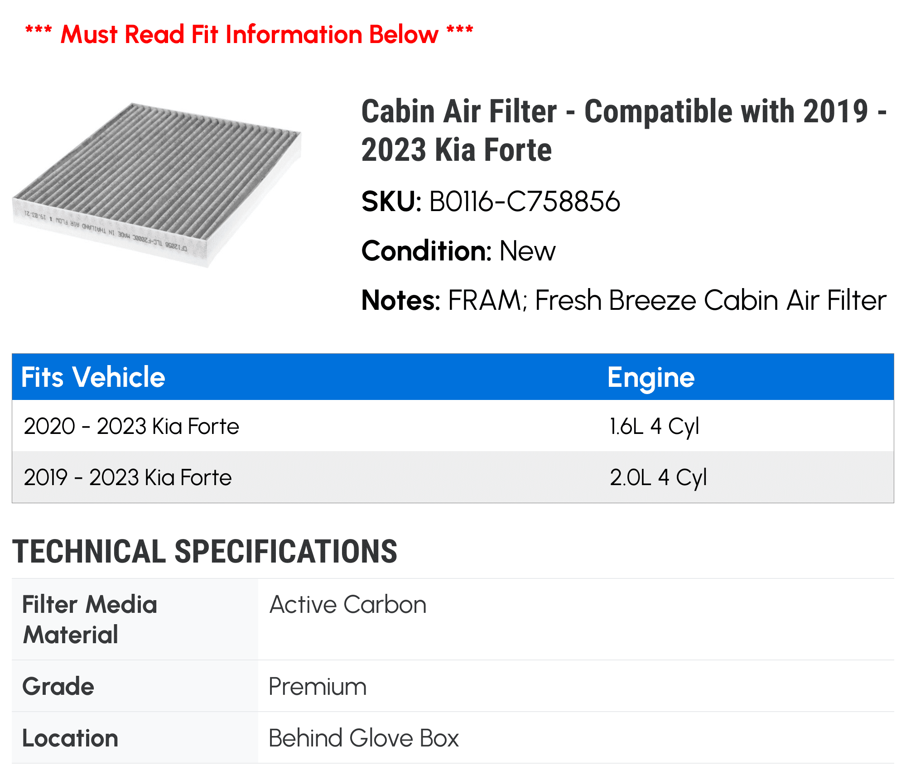This screenshot has width=906, height=775.
Task: Click the 2.0L 4 Cyl engine cell
Action: click(658, 477)
